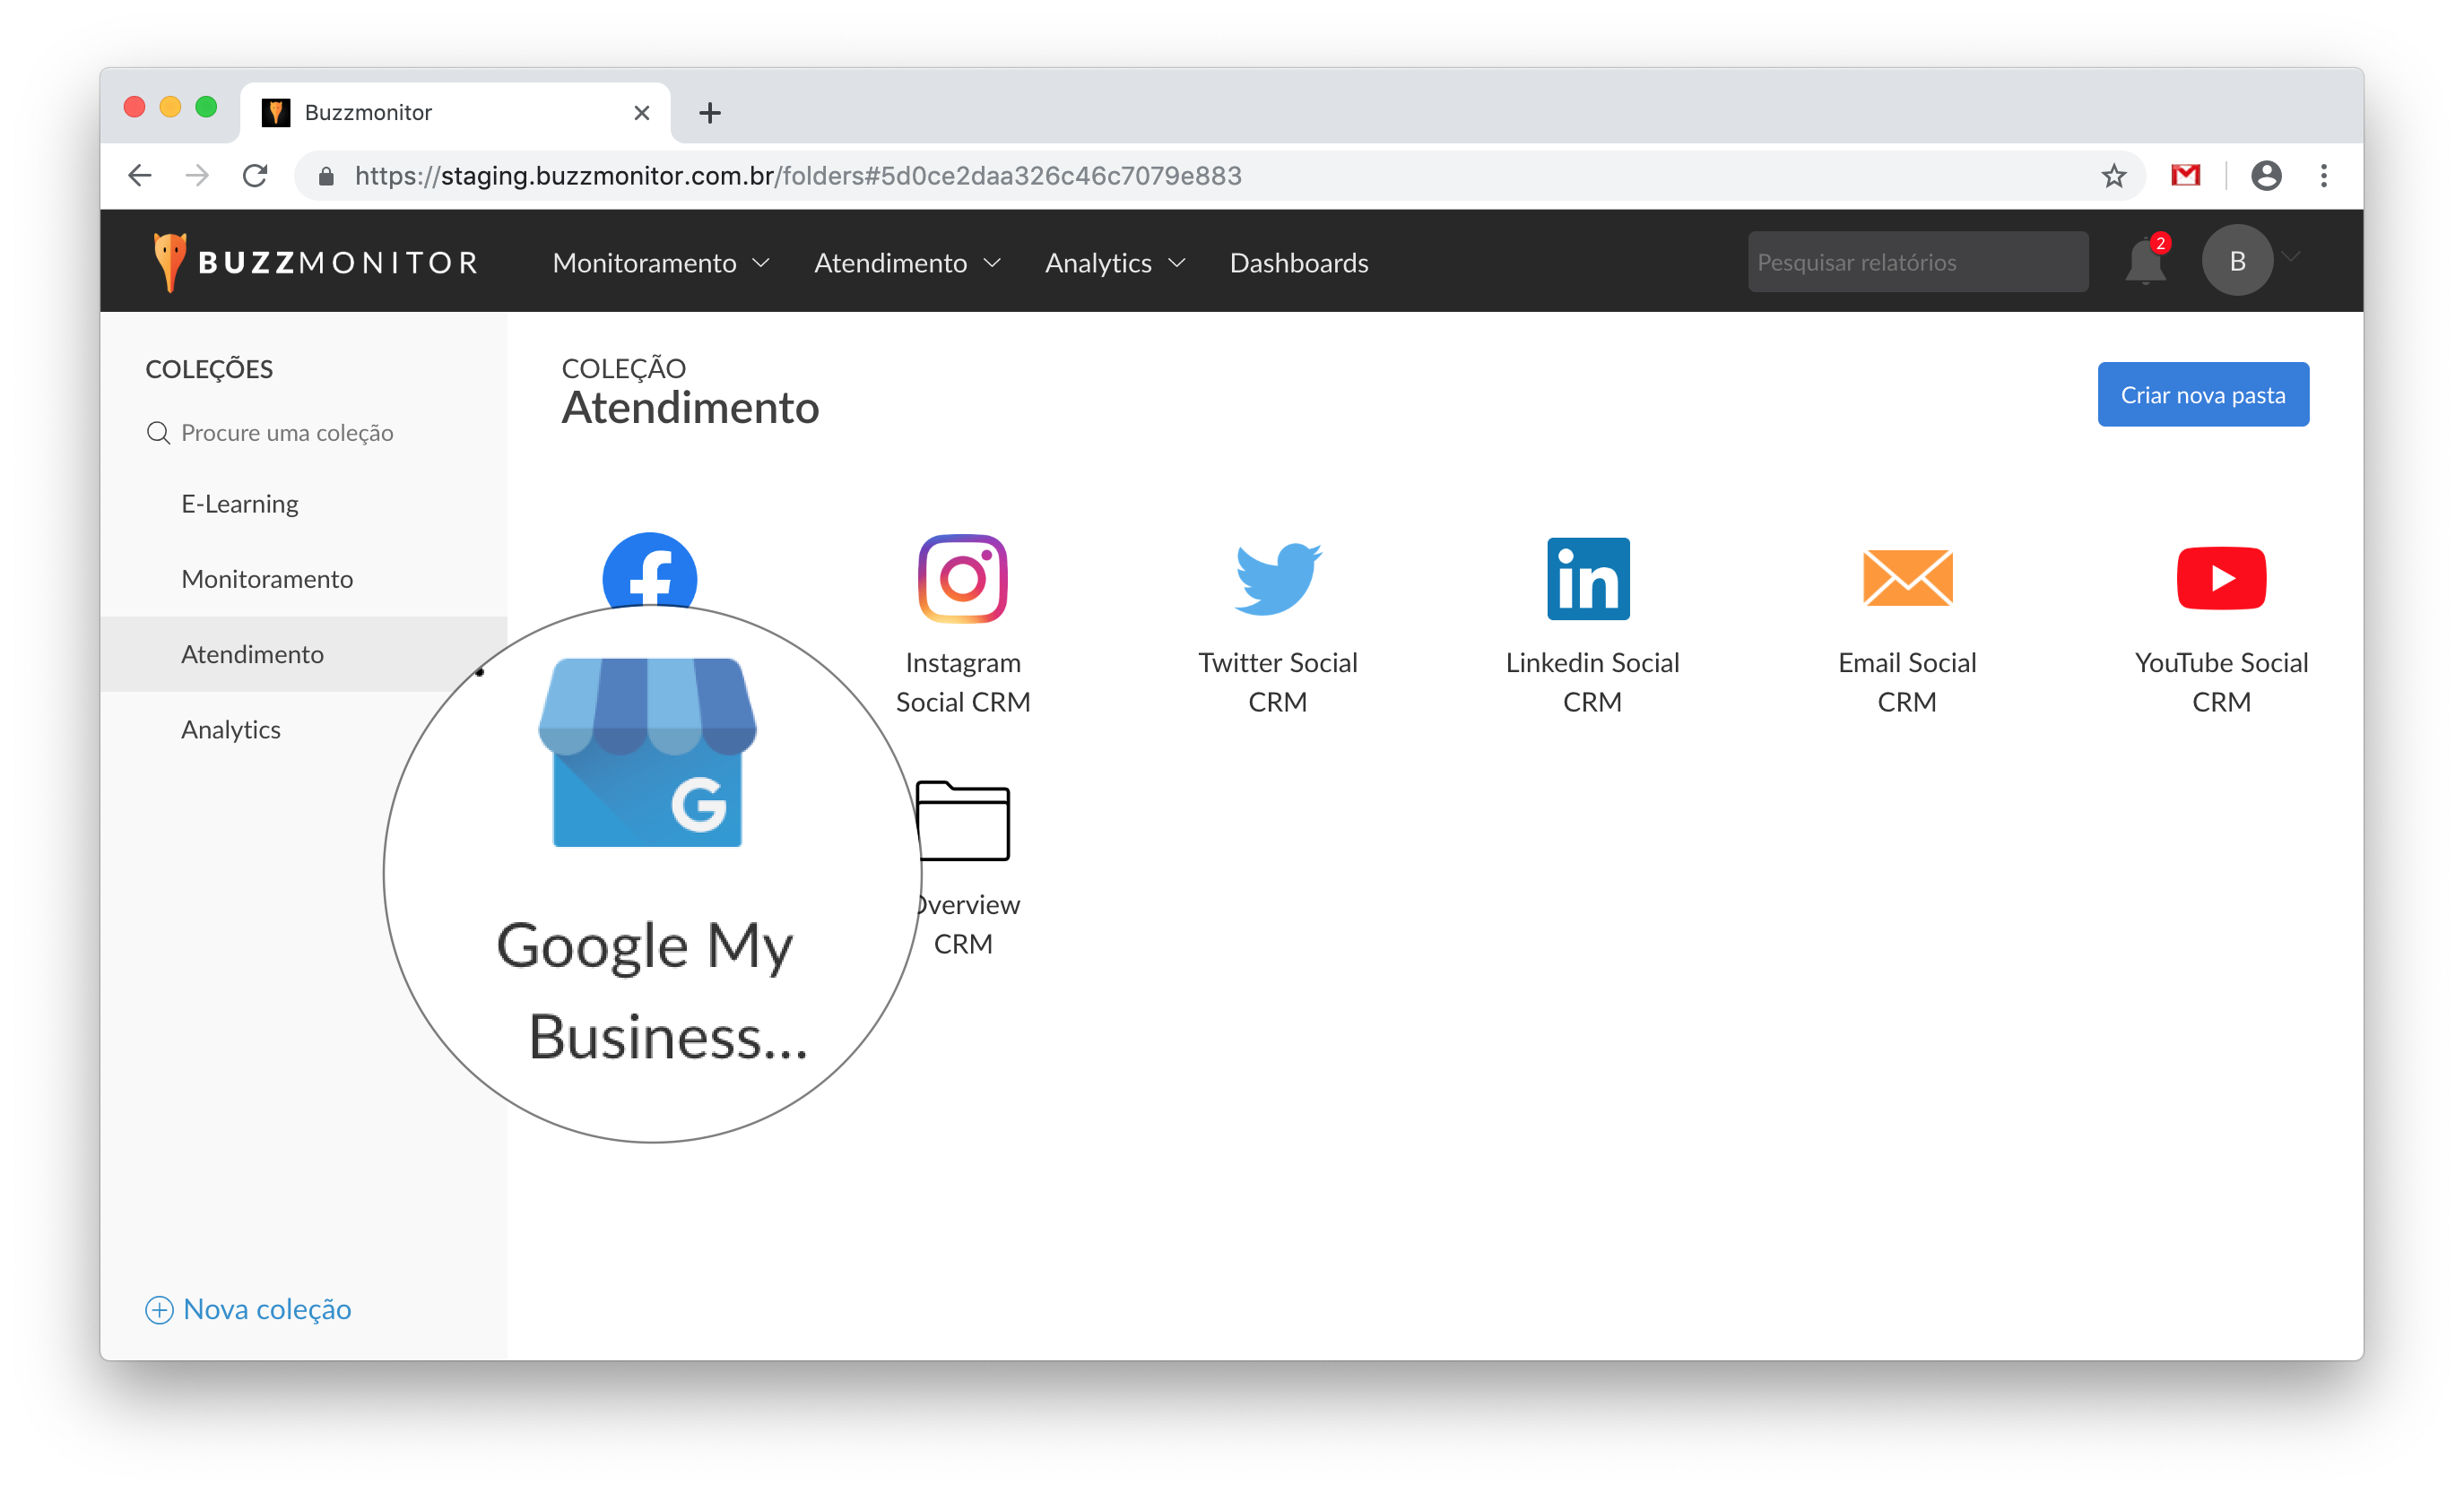This screenshot has width=2464, height=1493.
Task: Click the Criar nova pasta button
Action: pos(2202,394)
